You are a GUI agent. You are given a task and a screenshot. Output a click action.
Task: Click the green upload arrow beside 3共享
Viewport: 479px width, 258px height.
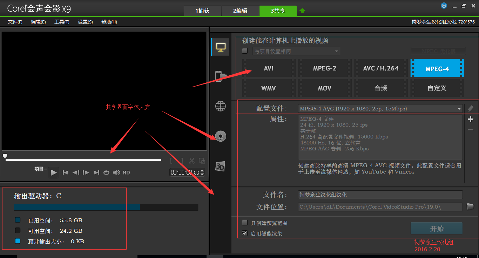302,11
